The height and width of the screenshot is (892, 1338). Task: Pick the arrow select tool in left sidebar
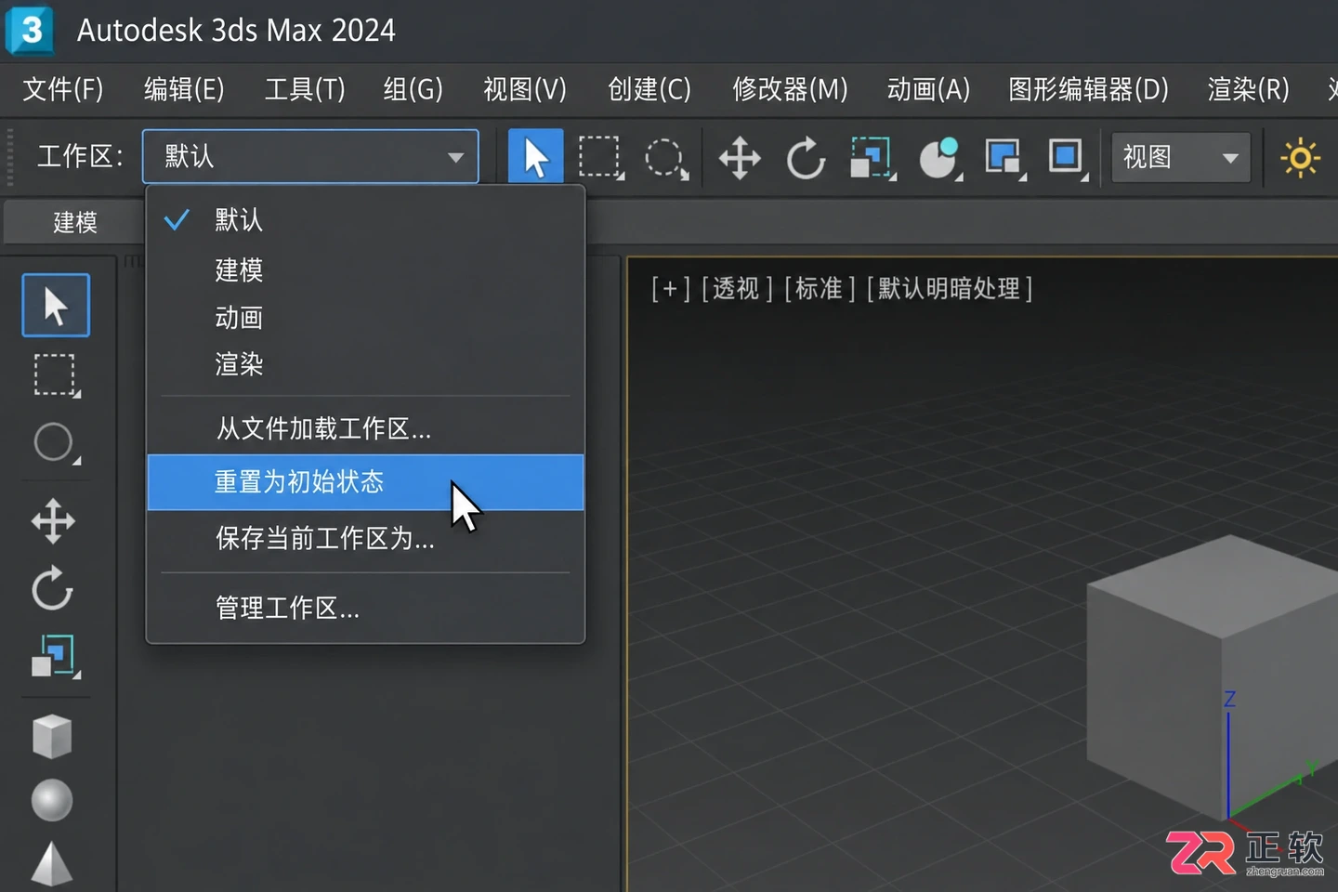[x=56, y=305]
